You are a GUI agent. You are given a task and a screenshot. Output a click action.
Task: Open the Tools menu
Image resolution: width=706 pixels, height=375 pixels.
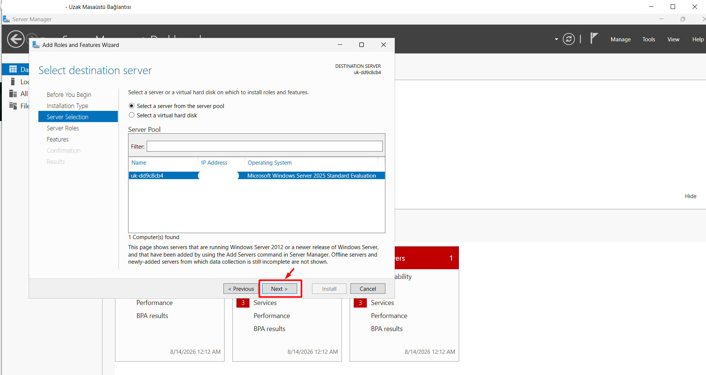click(649, 39)
